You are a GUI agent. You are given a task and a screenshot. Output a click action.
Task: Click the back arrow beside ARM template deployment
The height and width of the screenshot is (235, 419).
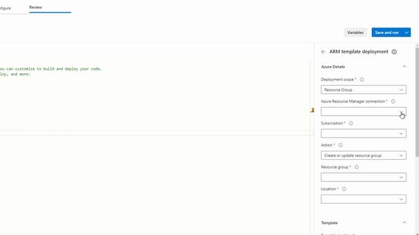click(323, 52)
